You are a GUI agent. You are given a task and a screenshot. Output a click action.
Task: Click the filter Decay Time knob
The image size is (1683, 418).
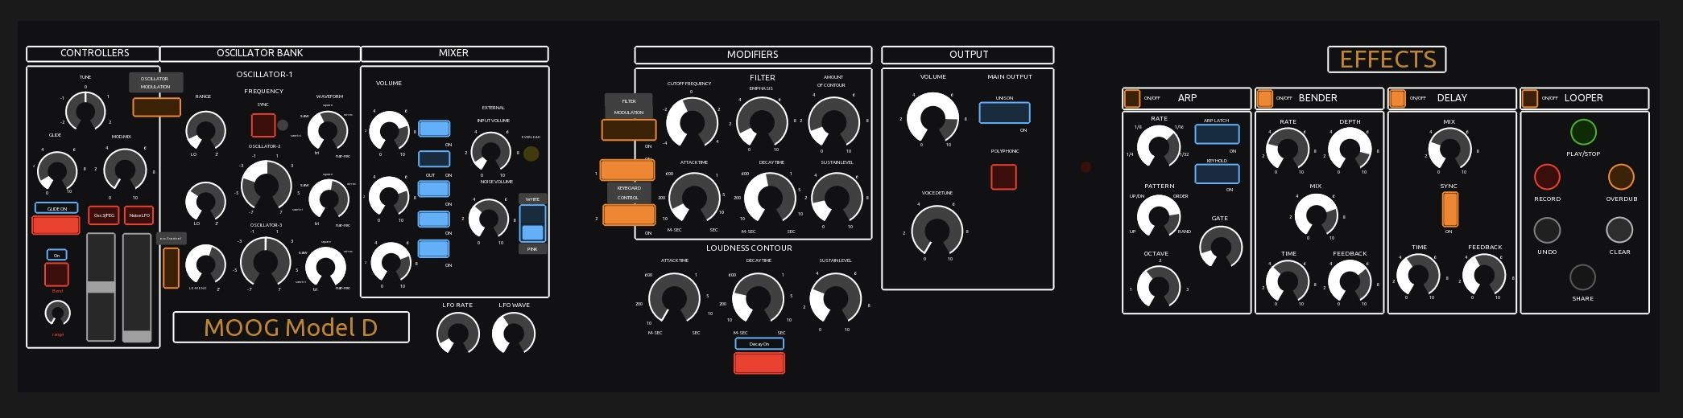770,196
